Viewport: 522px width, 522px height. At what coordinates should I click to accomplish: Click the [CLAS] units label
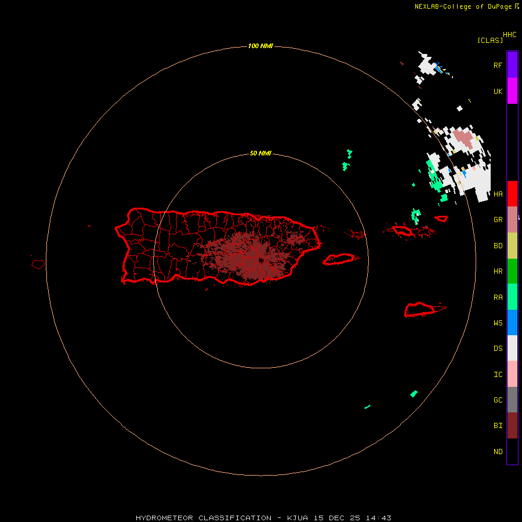click(490, 40)
